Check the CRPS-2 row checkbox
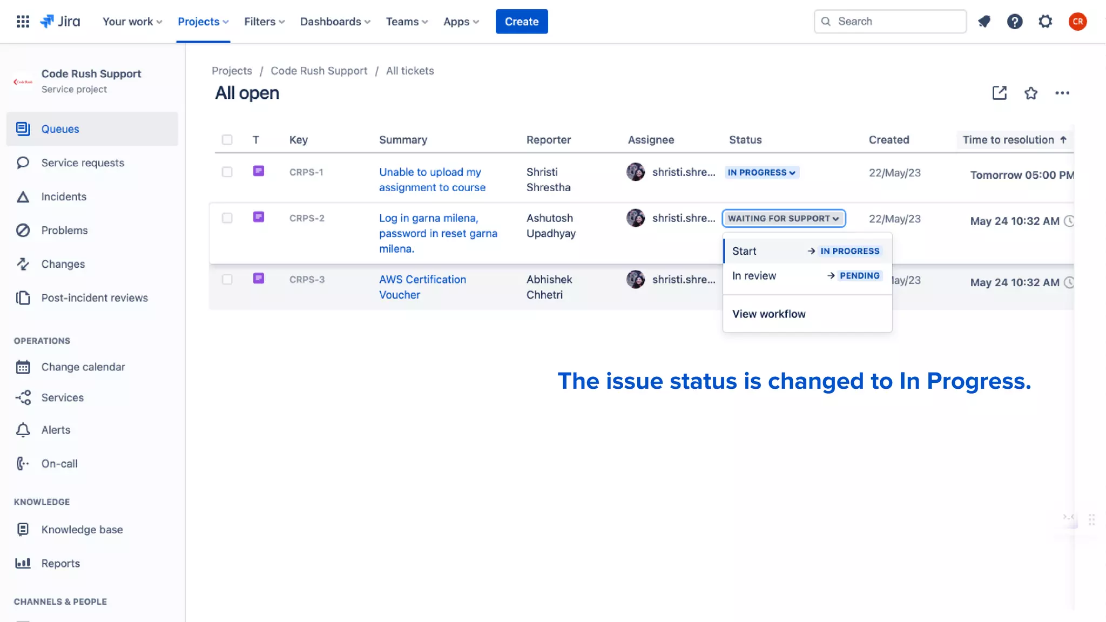 [x=227, y=218]
